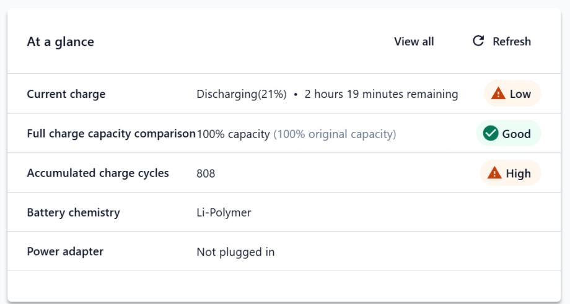Click the Accumulated charge cycles label
The height and width of the screenshot is (304, 570).
[x=98, y=173]
